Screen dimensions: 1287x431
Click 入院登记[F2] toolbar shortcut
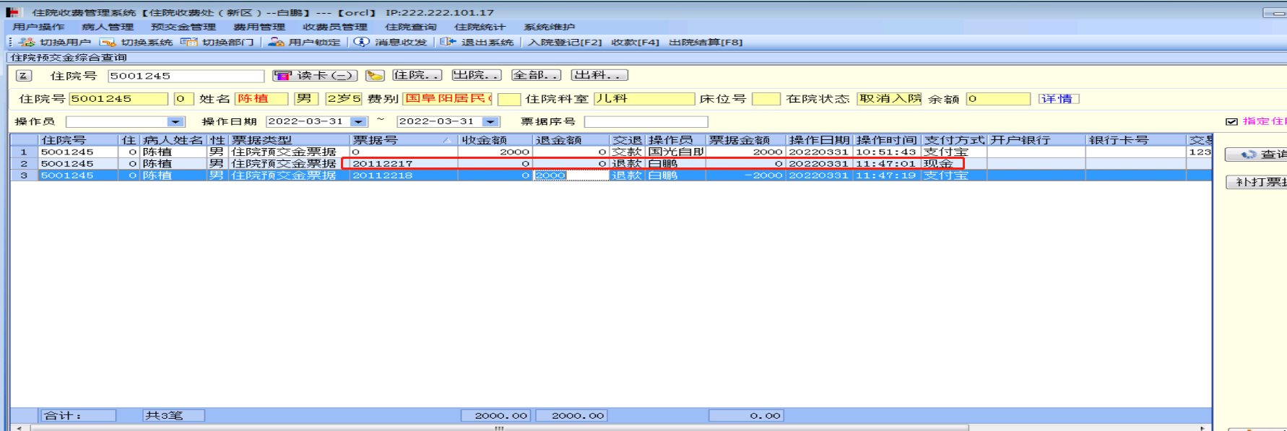click(565, 42)
